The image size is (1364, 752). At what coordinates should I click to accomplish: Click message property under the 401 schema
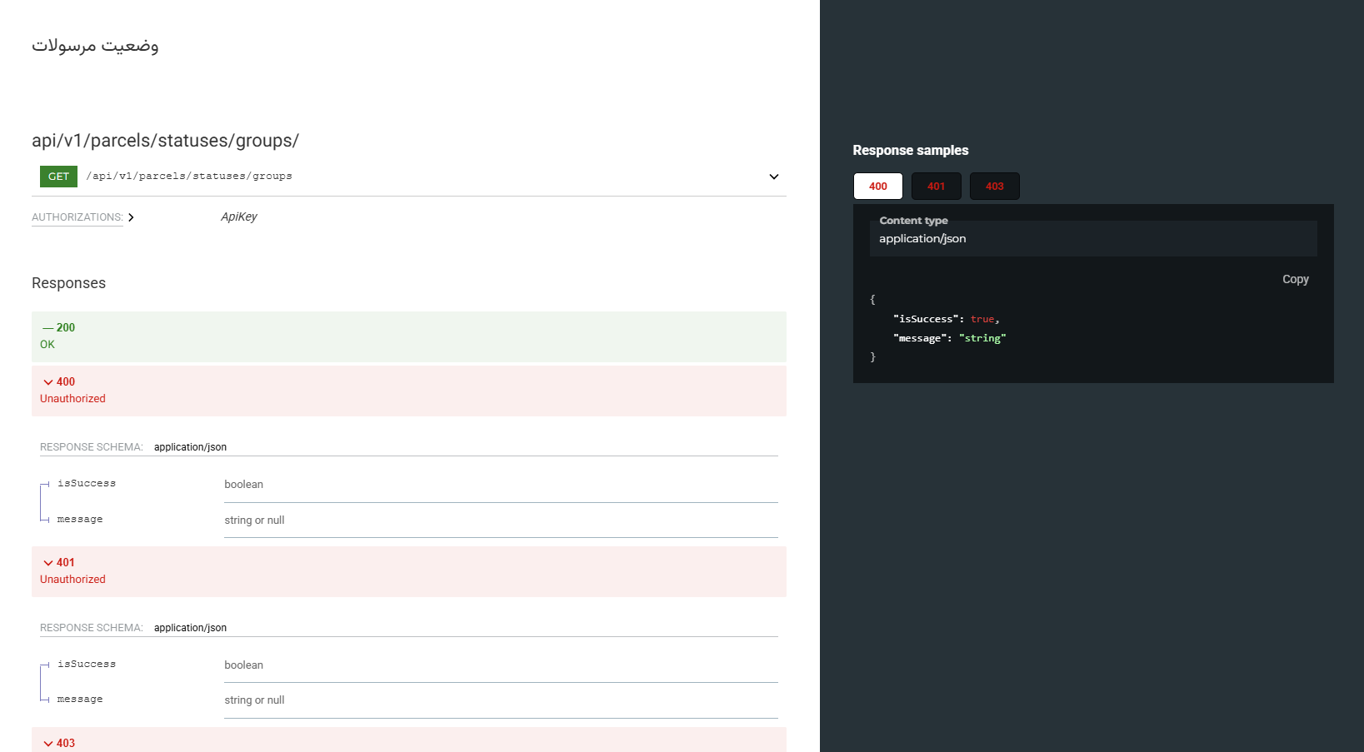tap(80, 700)
